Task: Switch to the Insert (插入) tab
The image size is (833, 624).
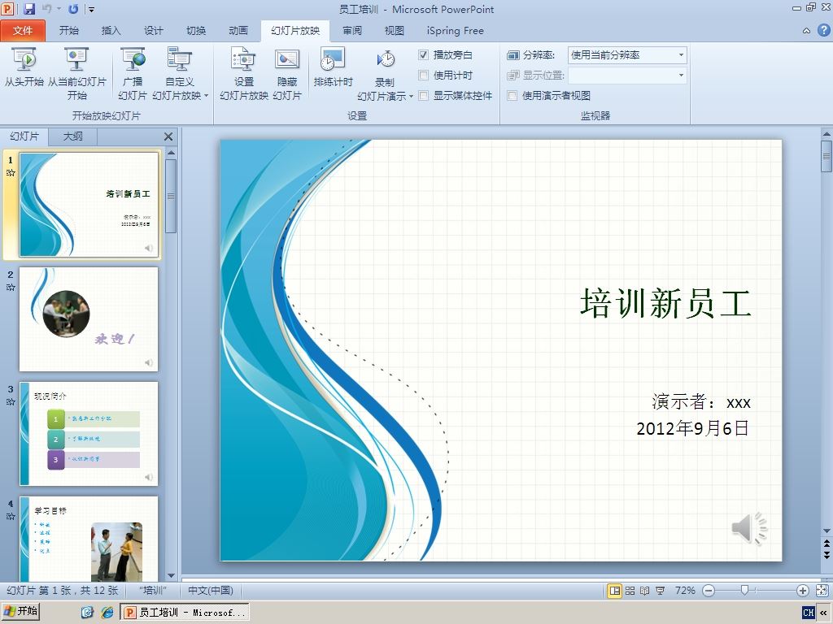Action: tap(111, 31)
